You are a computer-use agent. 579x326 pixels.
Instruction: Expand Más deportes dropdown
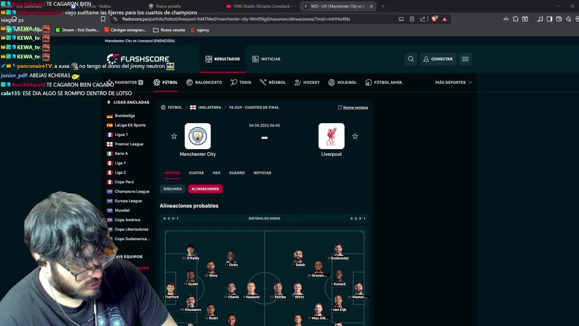coord(454,82)
